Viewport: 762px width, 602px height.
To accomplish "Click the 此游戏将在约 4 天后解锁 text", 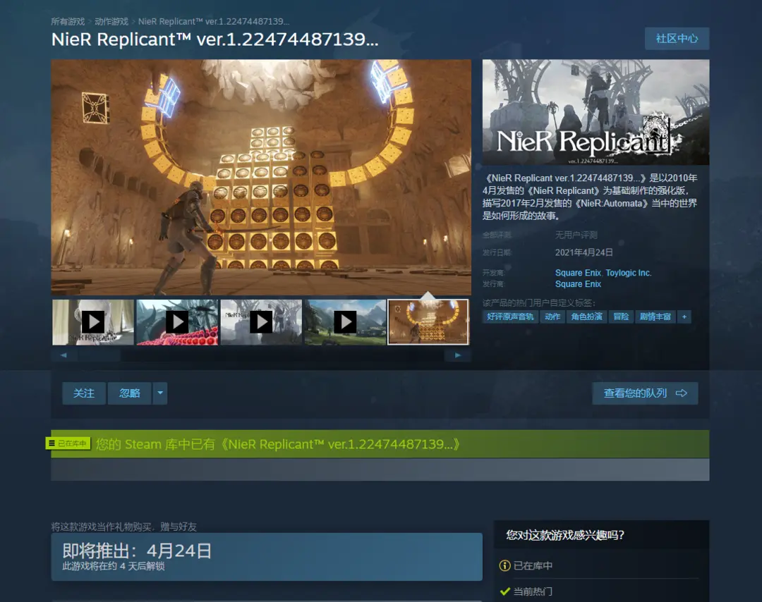I will pos(113,566).
